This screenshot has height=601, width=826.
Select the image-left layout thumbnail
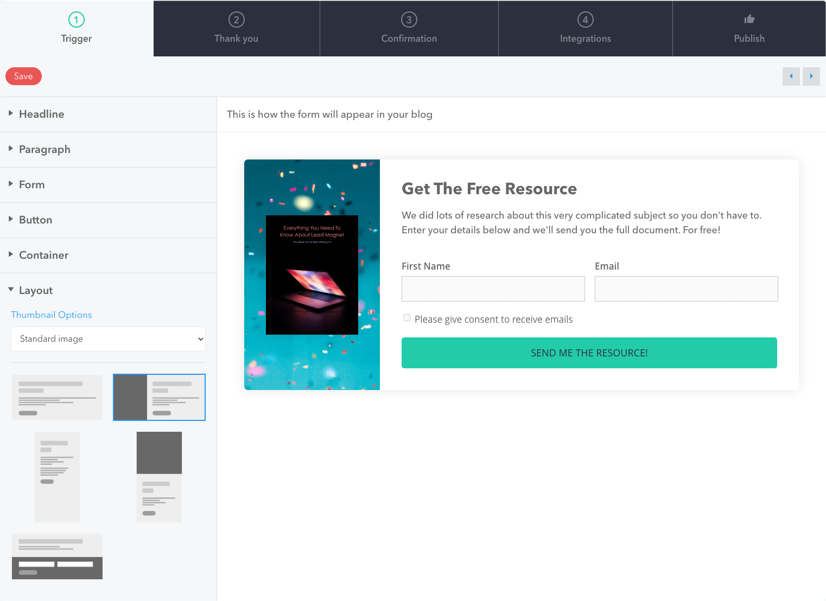(x=159, y=397)
